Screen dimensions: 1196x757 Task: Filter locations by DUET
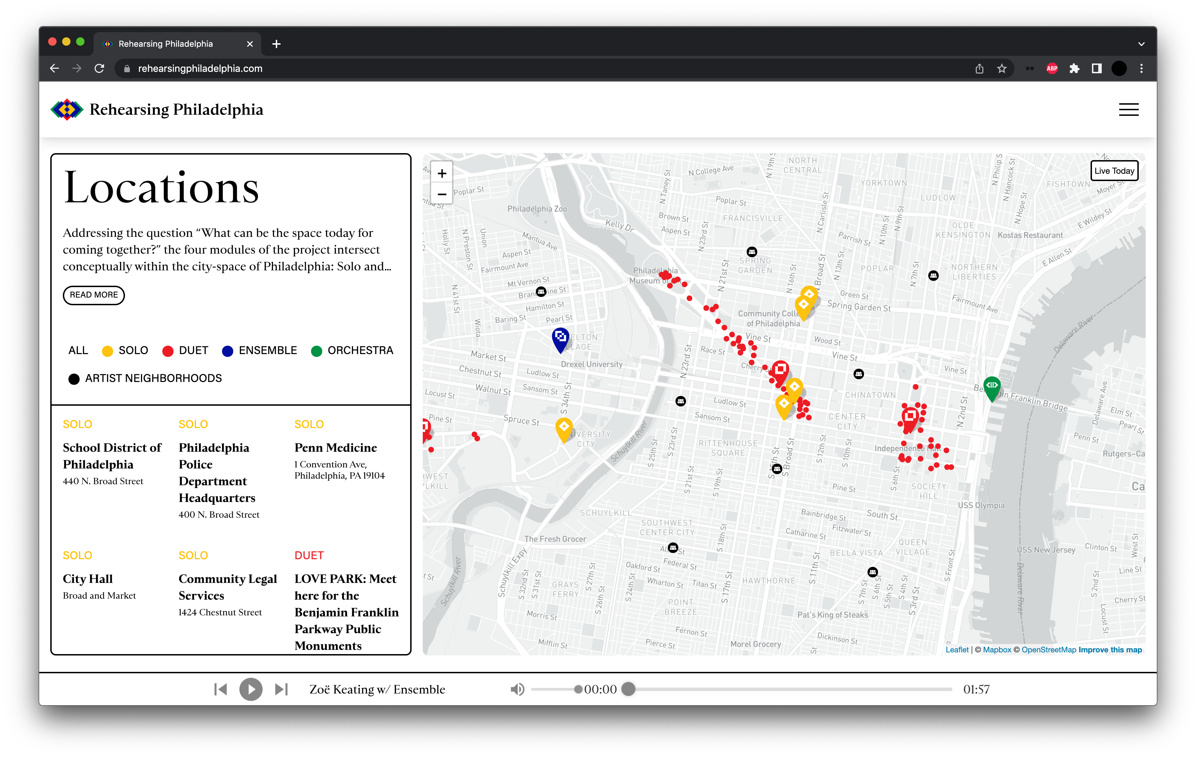click(x=185, y=351)
